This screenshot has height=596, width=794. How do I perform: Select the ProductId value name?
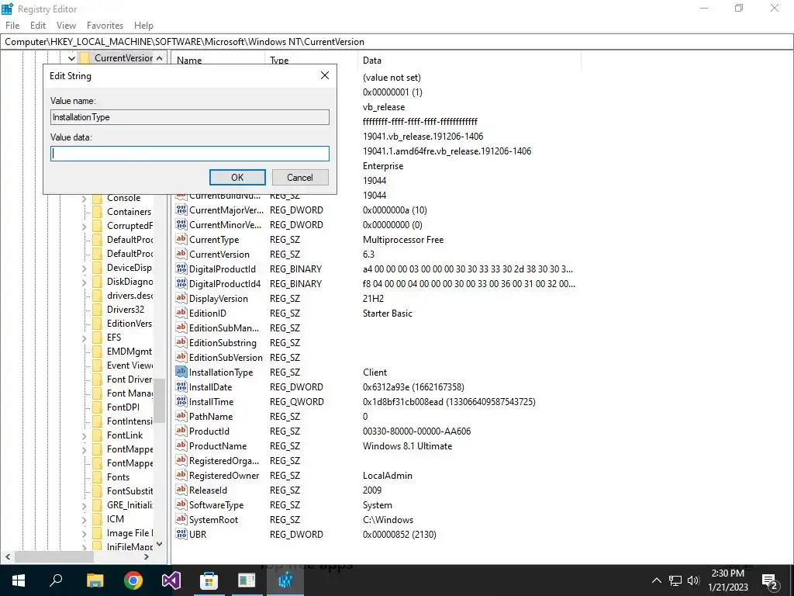209,431
